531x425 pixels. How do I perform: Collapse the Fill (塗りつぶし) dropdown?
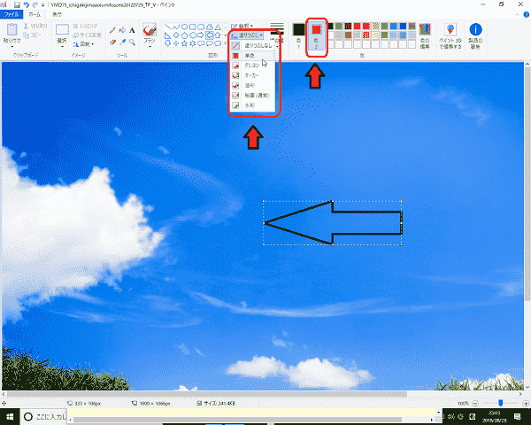pyautogui.click(x=247, y=35)
